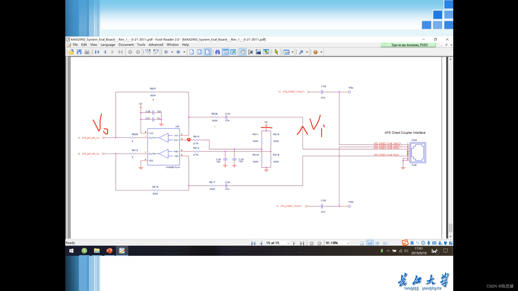Select the arrow drawing tool
This screenshot has height=291, width=518.
[x=301, y=52]
